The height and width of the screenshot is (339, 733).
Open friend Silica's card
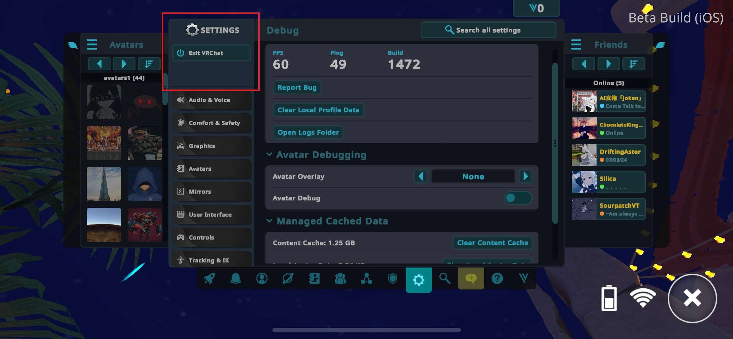[x=609, y=182]
